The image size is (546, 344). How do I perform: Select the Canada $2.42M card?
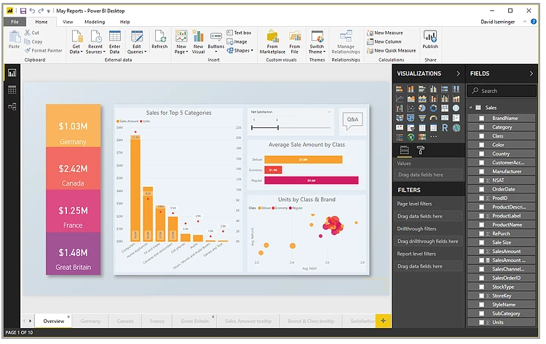73,168
